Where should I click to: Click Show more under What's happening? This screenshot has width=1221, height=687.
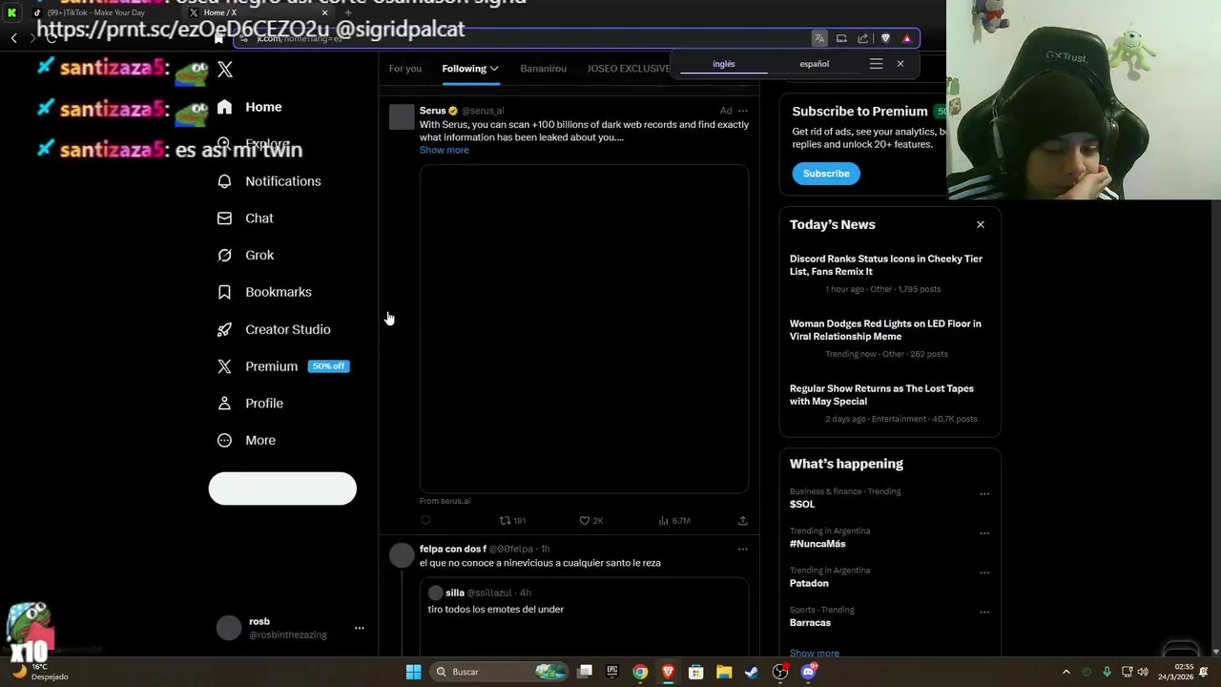(815, 654)
